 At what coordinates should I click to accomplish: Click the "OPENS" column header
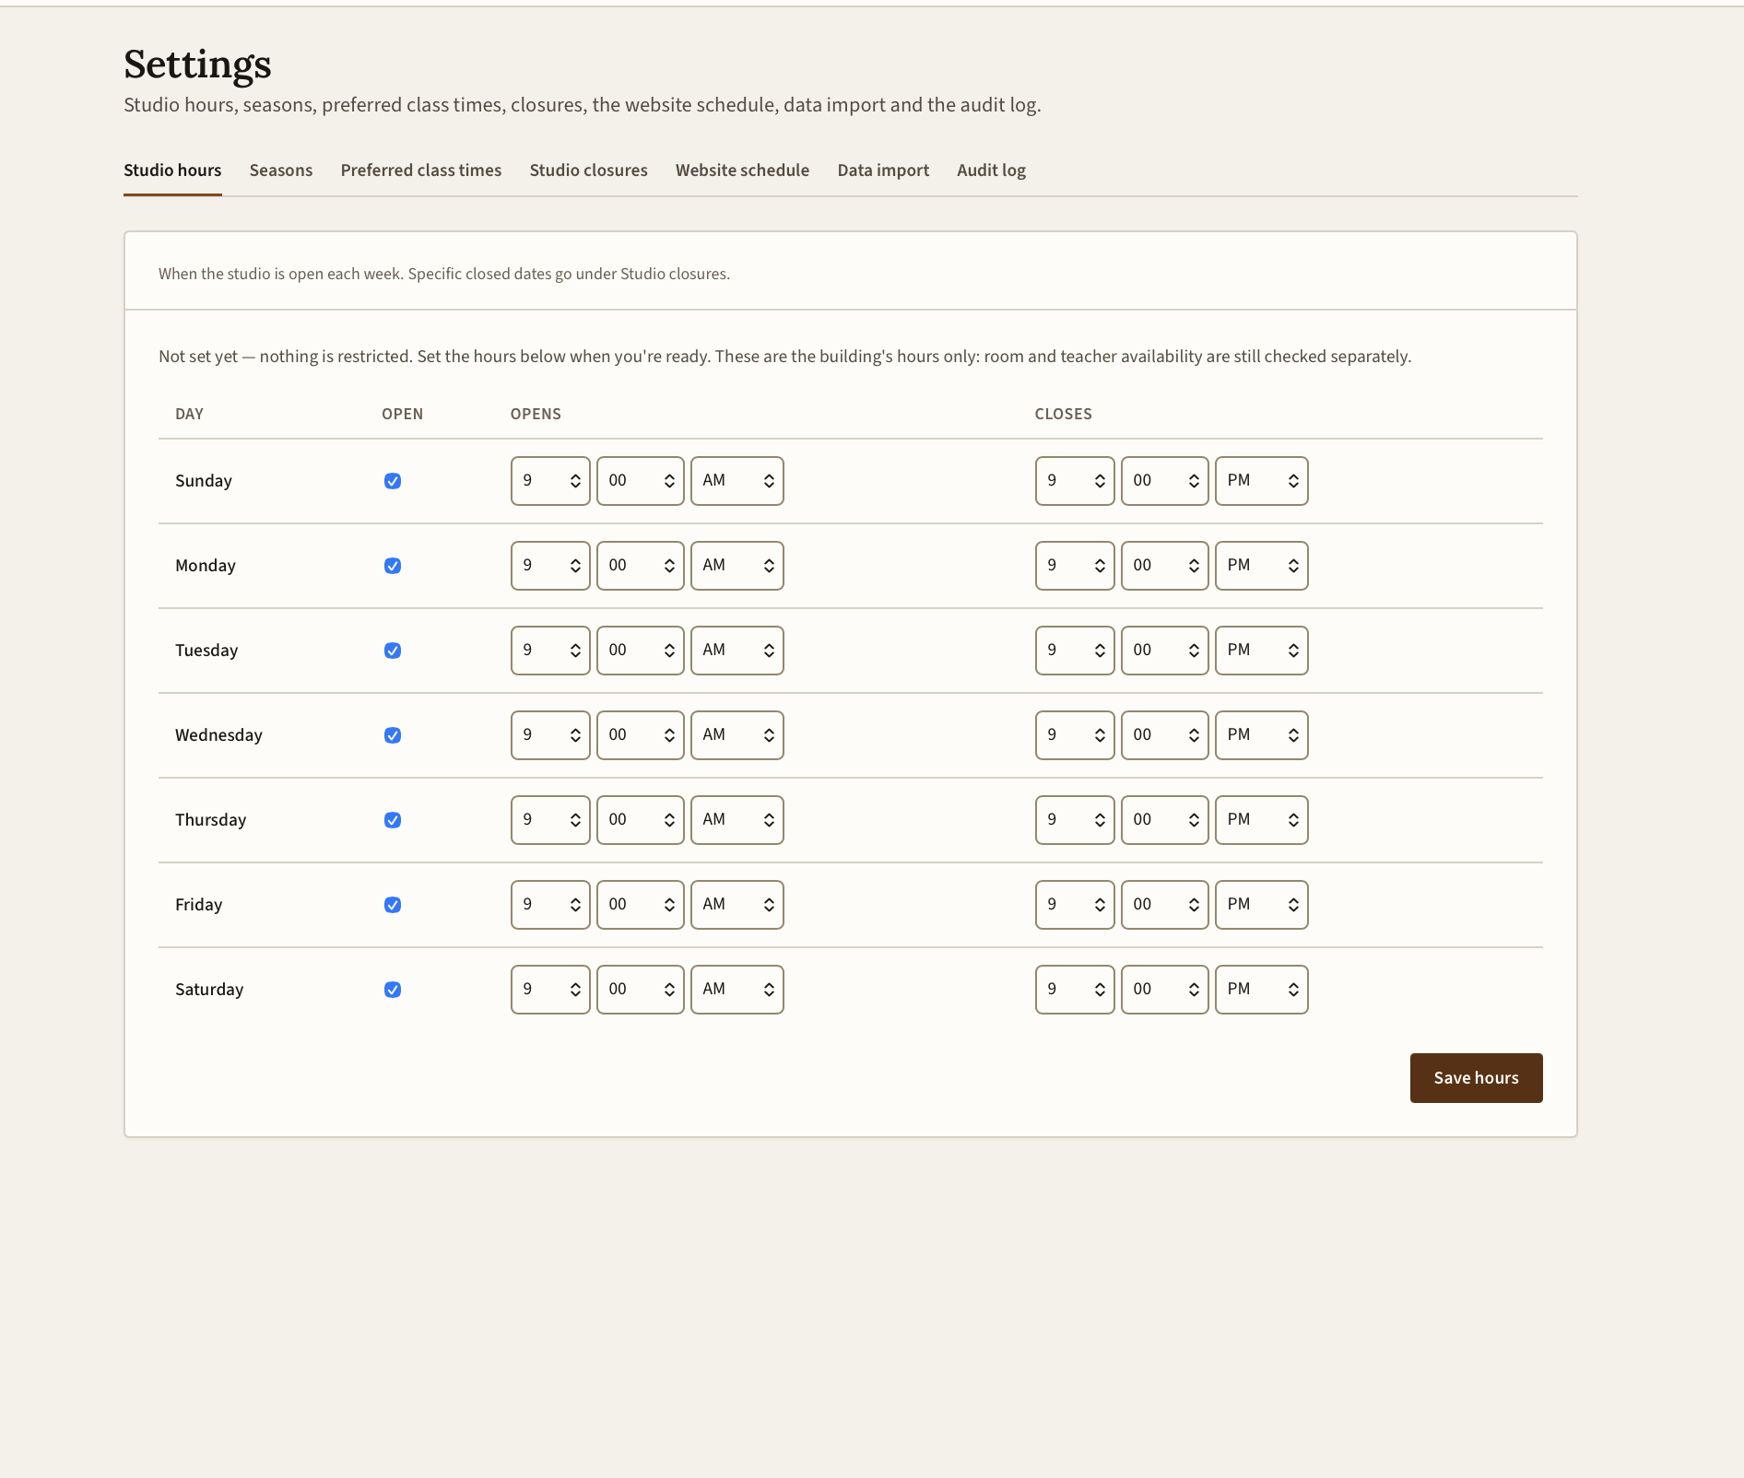tap(536, 415)
